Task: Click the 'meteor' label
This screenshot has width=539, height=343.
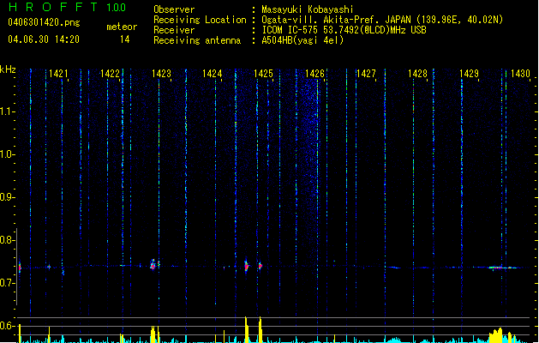Action: (x=122, y=27)
